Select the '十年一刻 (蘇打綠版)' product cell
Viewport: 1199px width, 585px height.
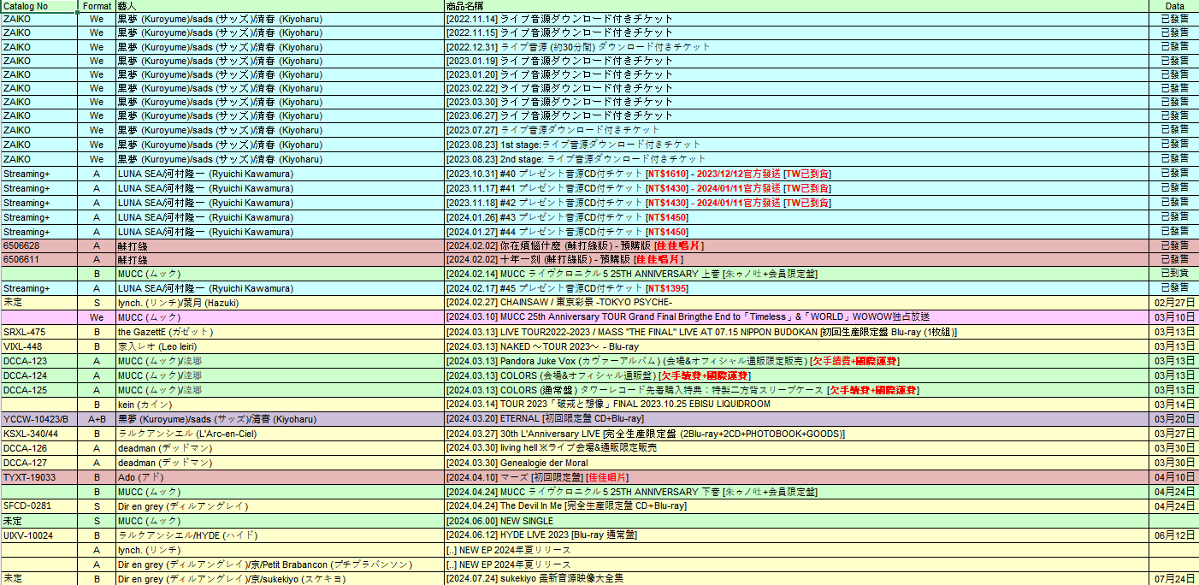[x=797, y=259]
